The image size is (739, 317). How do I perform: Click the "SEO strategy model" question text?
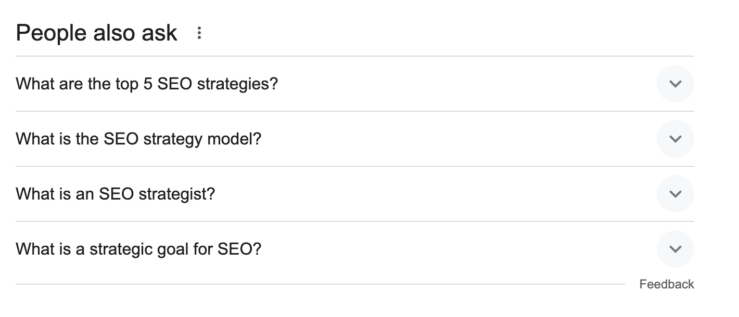pos(138,139)
